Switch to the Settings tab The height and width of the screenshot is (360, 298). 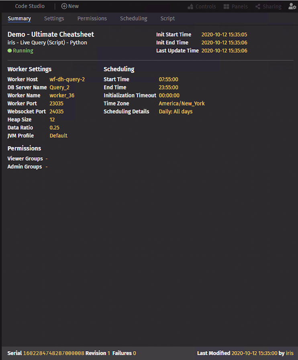54,18
